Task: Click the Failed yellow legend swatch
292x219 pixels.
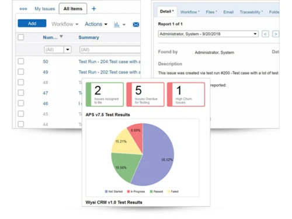Action: tap(169, 192)
